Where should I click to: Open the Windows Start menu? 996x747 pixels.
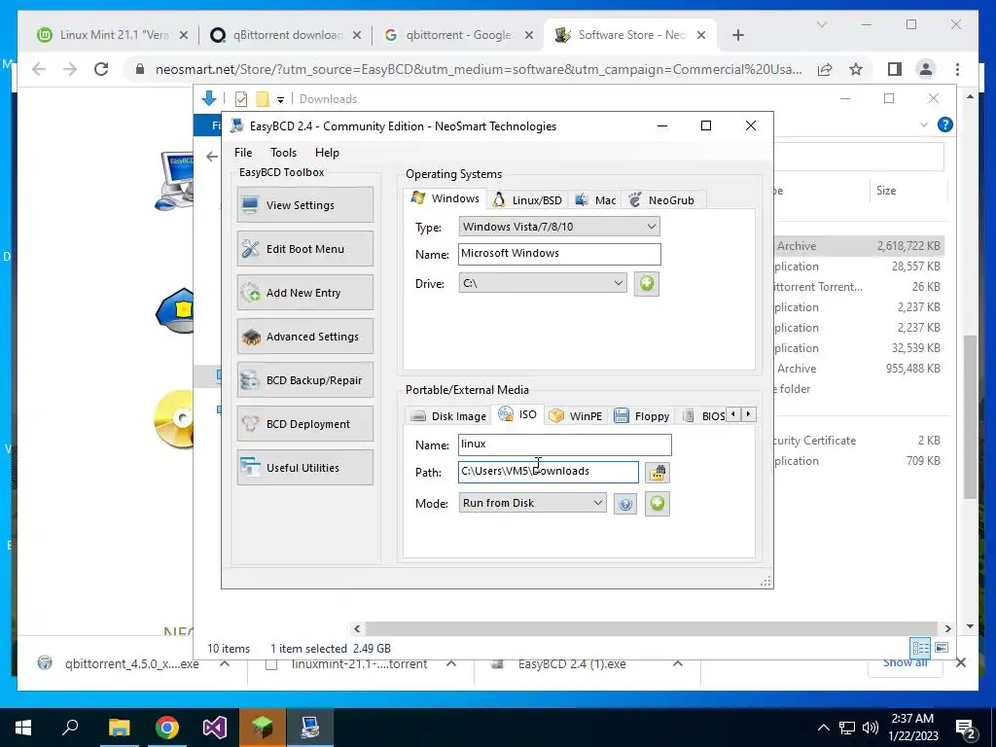pos(23,728)
